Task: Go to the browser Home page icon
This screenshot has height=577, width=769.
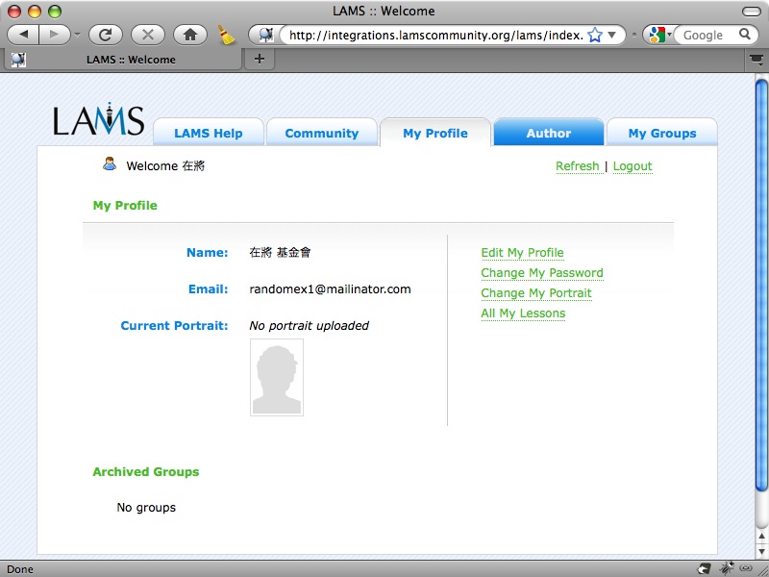Action: [190, 35]
